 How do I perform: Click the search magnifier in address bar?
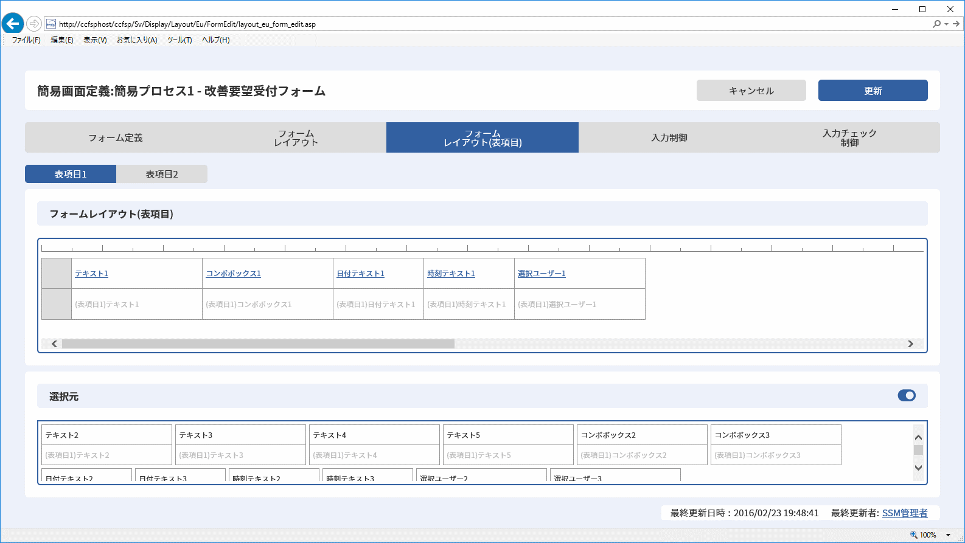tap(936, 24)
